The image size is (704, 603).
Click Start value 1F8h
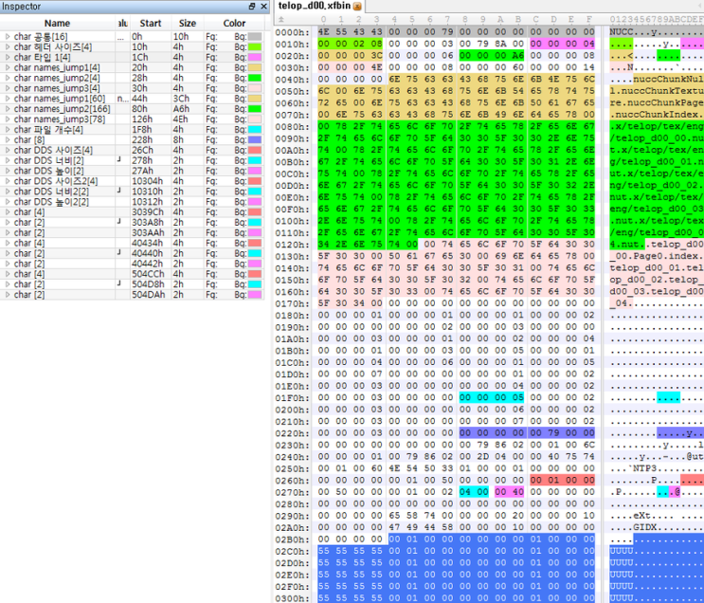coord(140,129)
